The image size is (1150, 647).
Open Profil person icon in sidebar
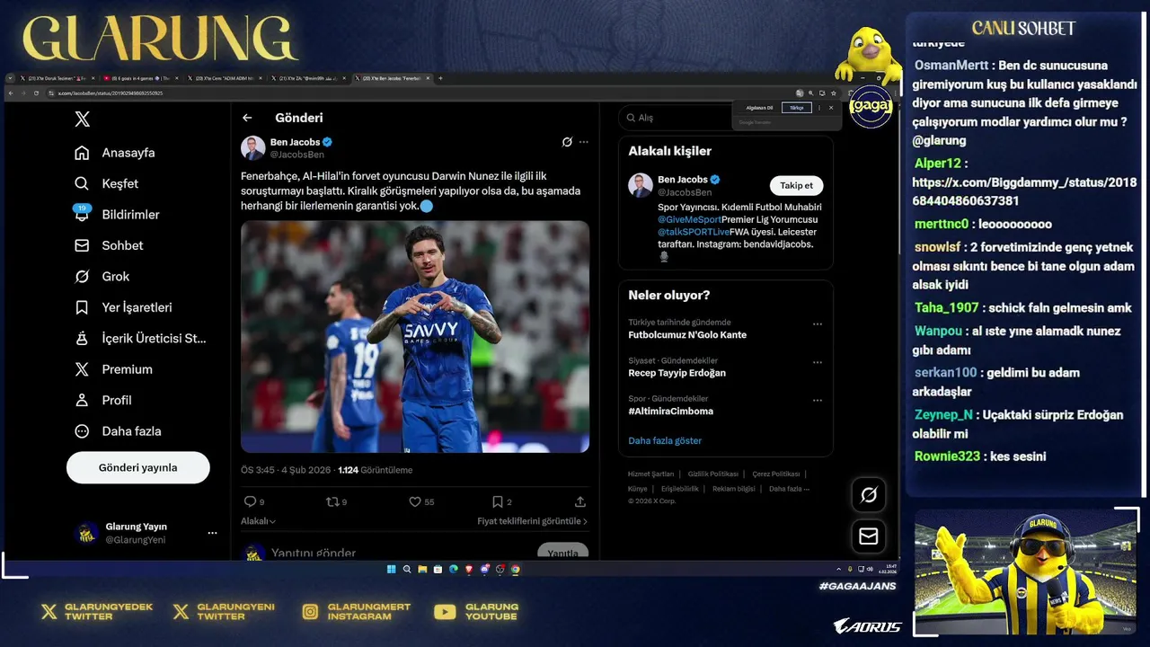(x=82, y=400)
